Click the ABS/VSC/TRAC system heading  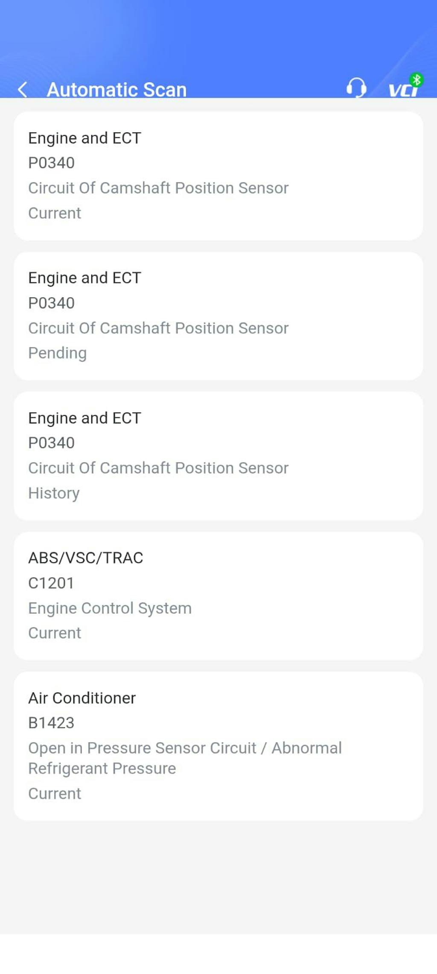[86, 558]
